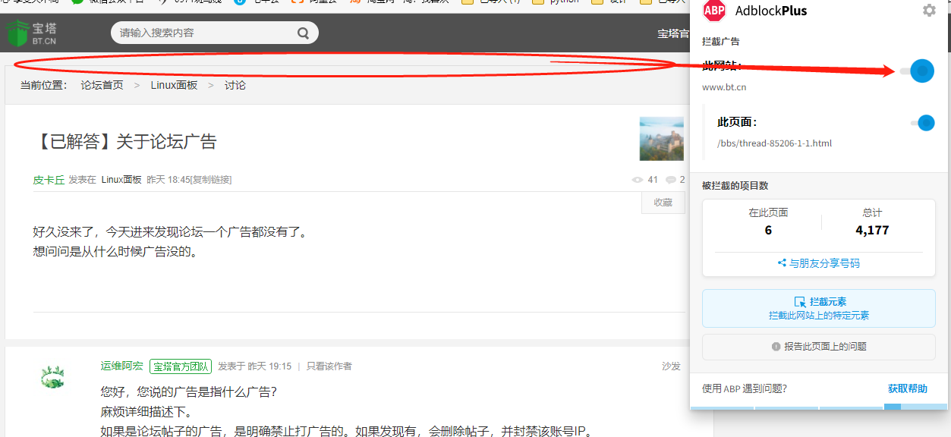Click 与朋友分享号码 share link

tap(819, 263)
